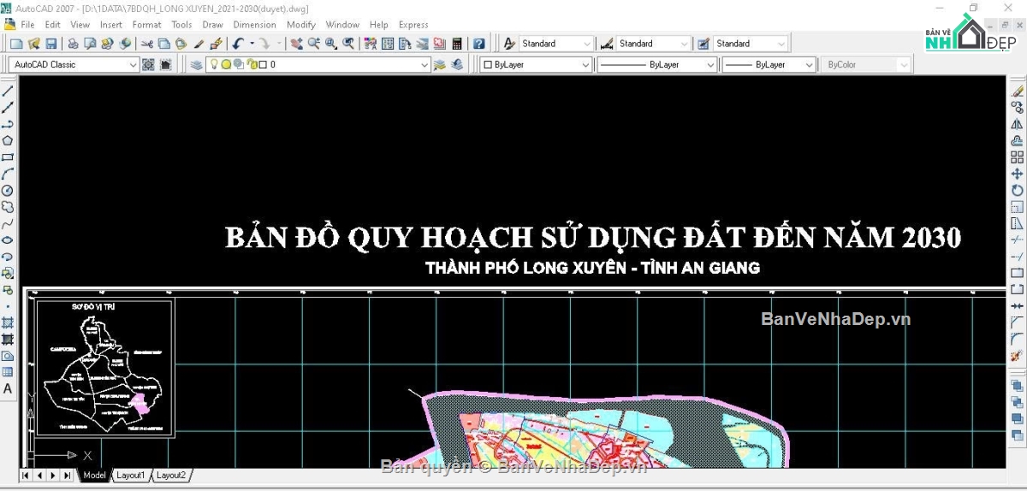Expand the AutoCAD Classic workspace dropdown
The width and height of the screenshot is (1027, 491).
(x=133, y=65)
